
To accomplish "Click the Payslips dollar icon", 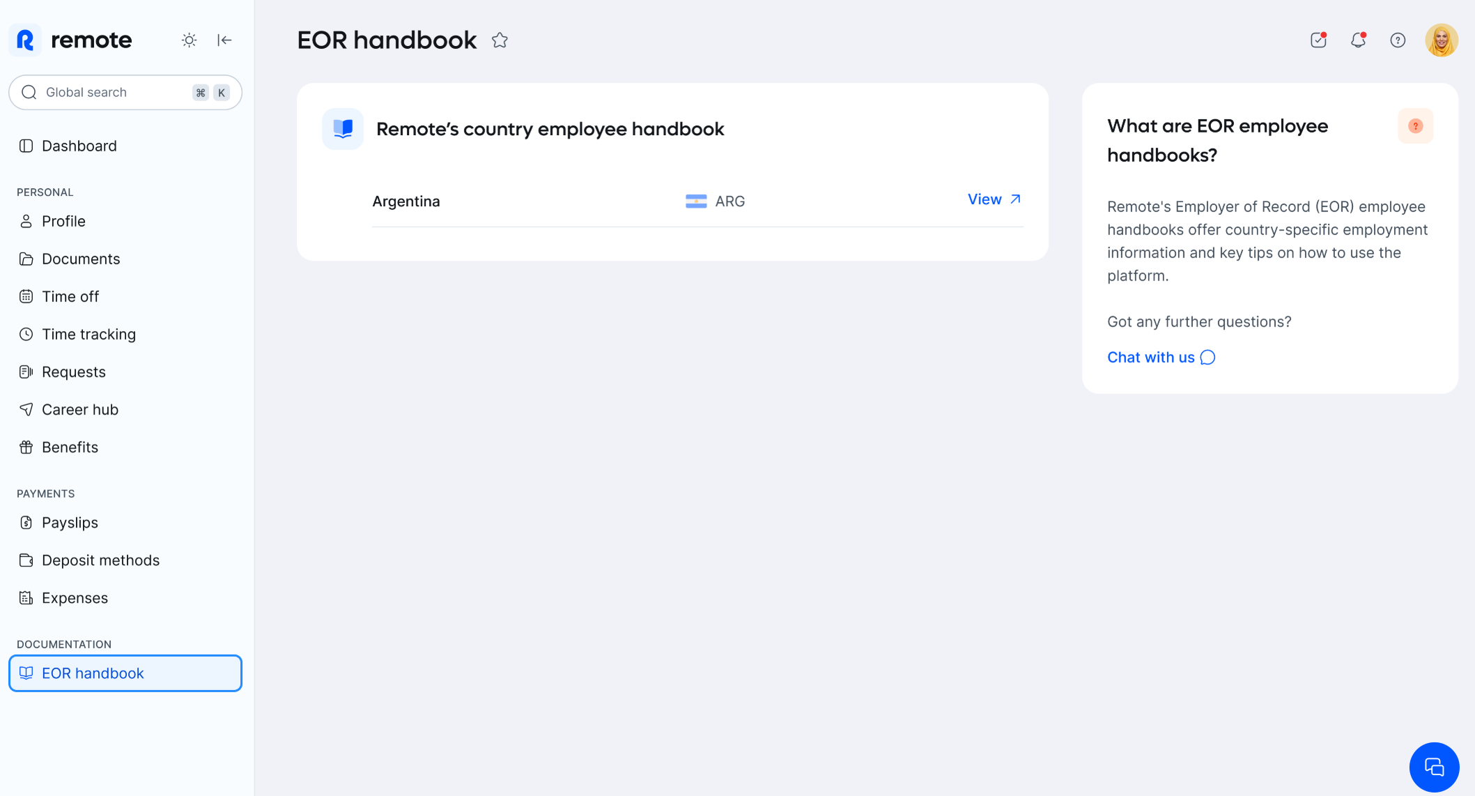I will tap(26, 522).
